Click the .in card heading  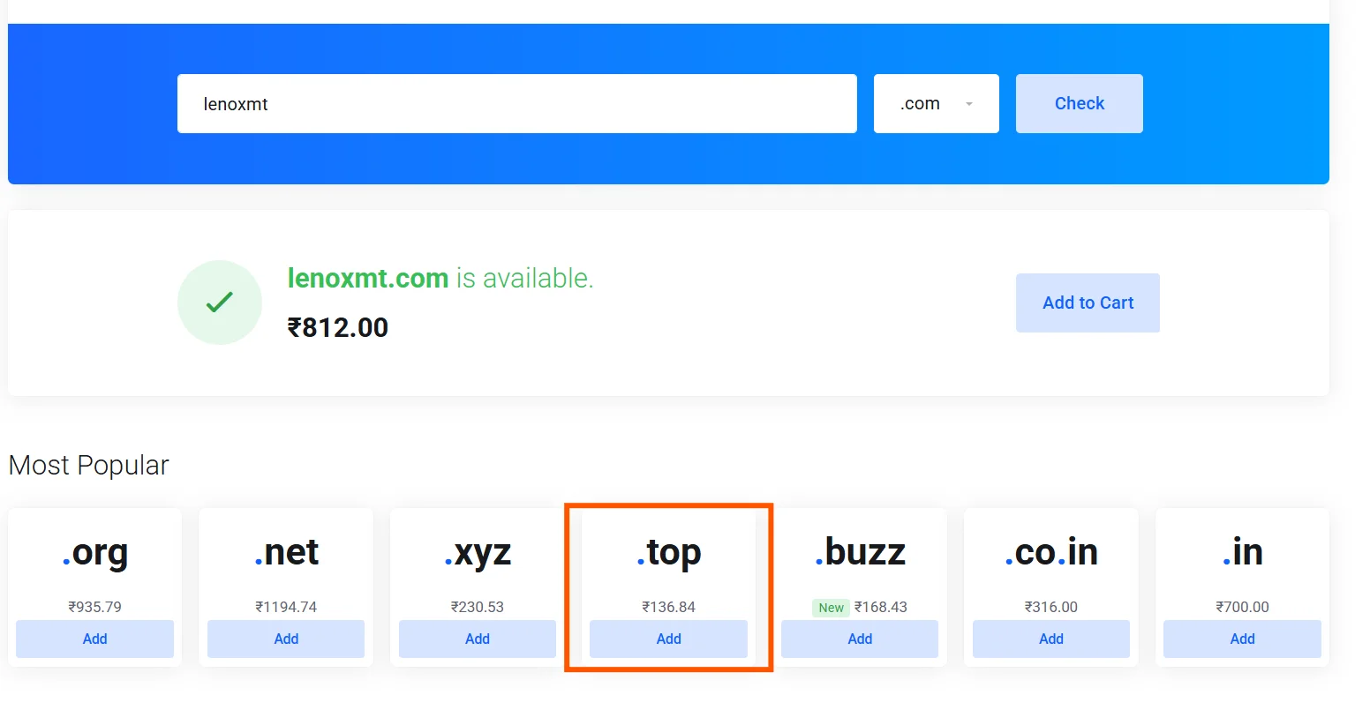pyautogui.click(x=1242, y=552)
